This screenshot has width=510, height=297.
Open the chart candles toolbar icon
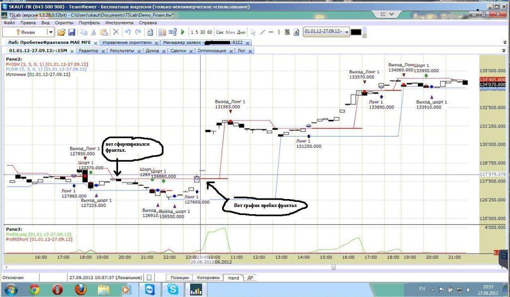pos(162,32)
